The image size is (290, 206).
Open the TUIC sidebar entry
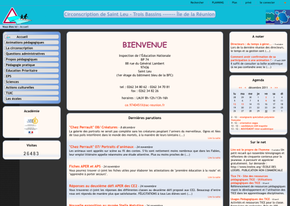pyautogui.click(x=32, y=93)
